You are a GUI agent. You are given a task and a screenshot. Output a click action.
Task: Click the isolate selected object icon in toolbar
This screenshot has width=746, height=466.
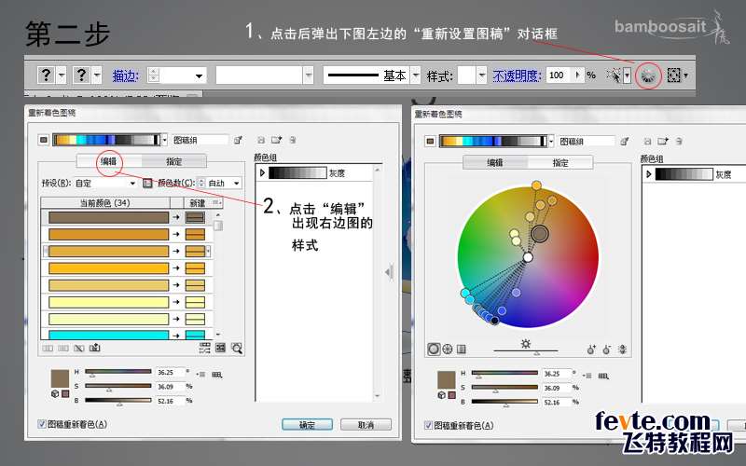click(x=673, y=75)
